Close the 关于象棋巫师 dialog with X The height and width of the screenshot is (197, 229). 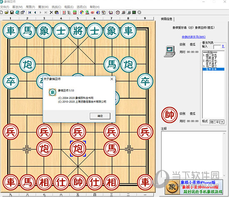112,79
